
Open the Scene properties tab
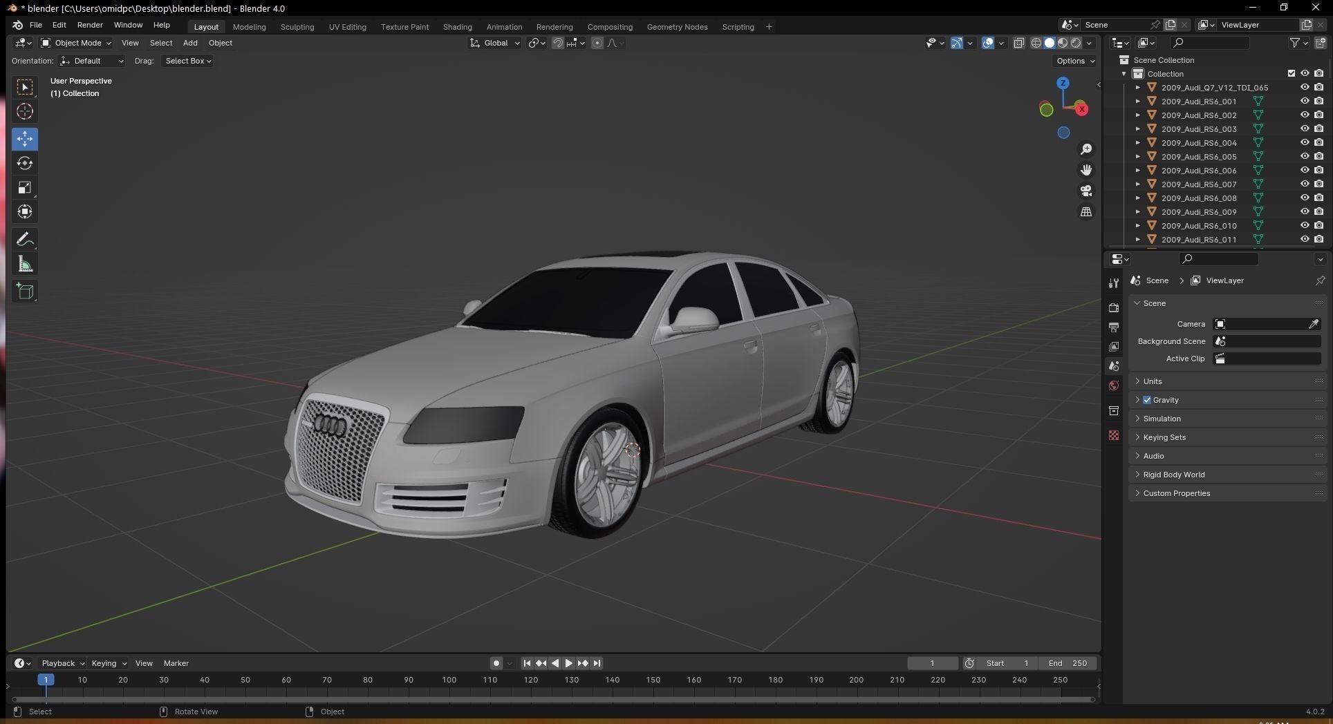1114,365
